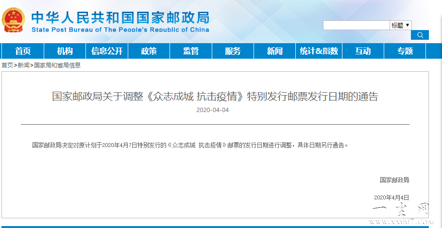This screenshot has width=442, height=228.
Task: Click the 2020年4月4日 signature date
Action: (x=391, y=197)
